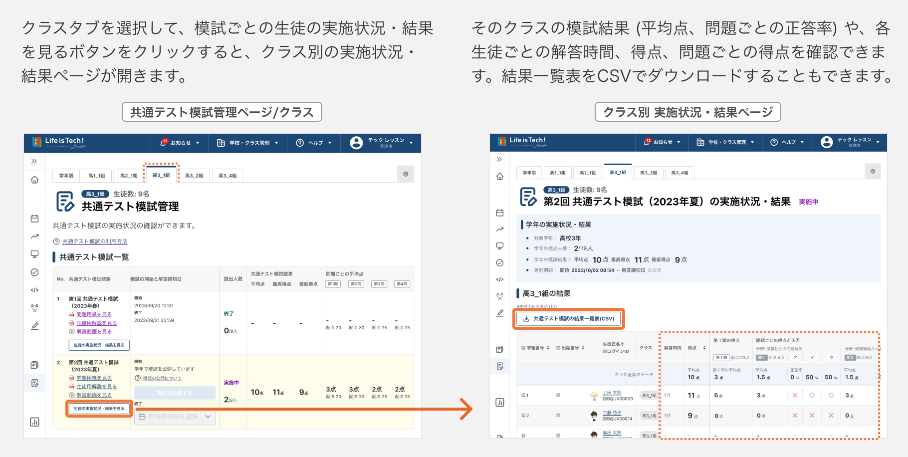
Task: Open pencil icon in left screenshot's sidebar
Action: [34, 326]
